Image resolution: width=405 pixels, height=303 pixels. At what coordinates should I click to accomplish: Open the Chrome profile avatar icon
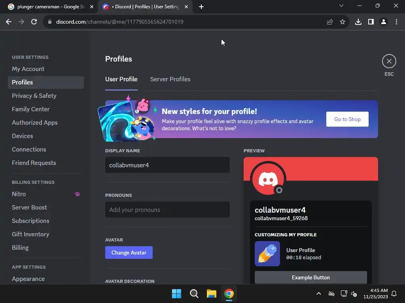[384, 22]
